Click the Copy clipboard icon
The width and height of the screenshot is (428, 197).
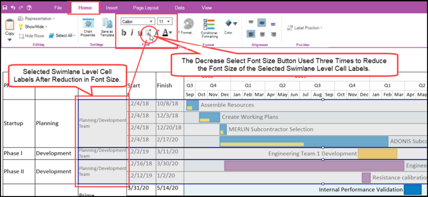[x=10, y=25]
